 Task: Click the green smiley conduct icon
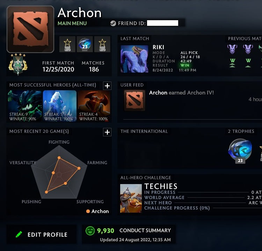click(90, 231)
